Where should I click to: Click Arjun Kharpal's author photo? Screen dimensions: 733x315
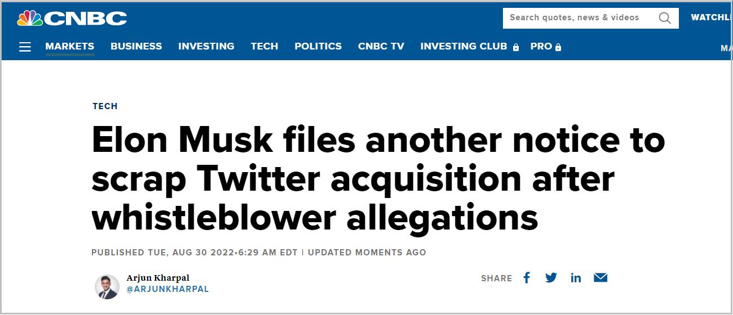pyautogui.click(x=107, y=286)
